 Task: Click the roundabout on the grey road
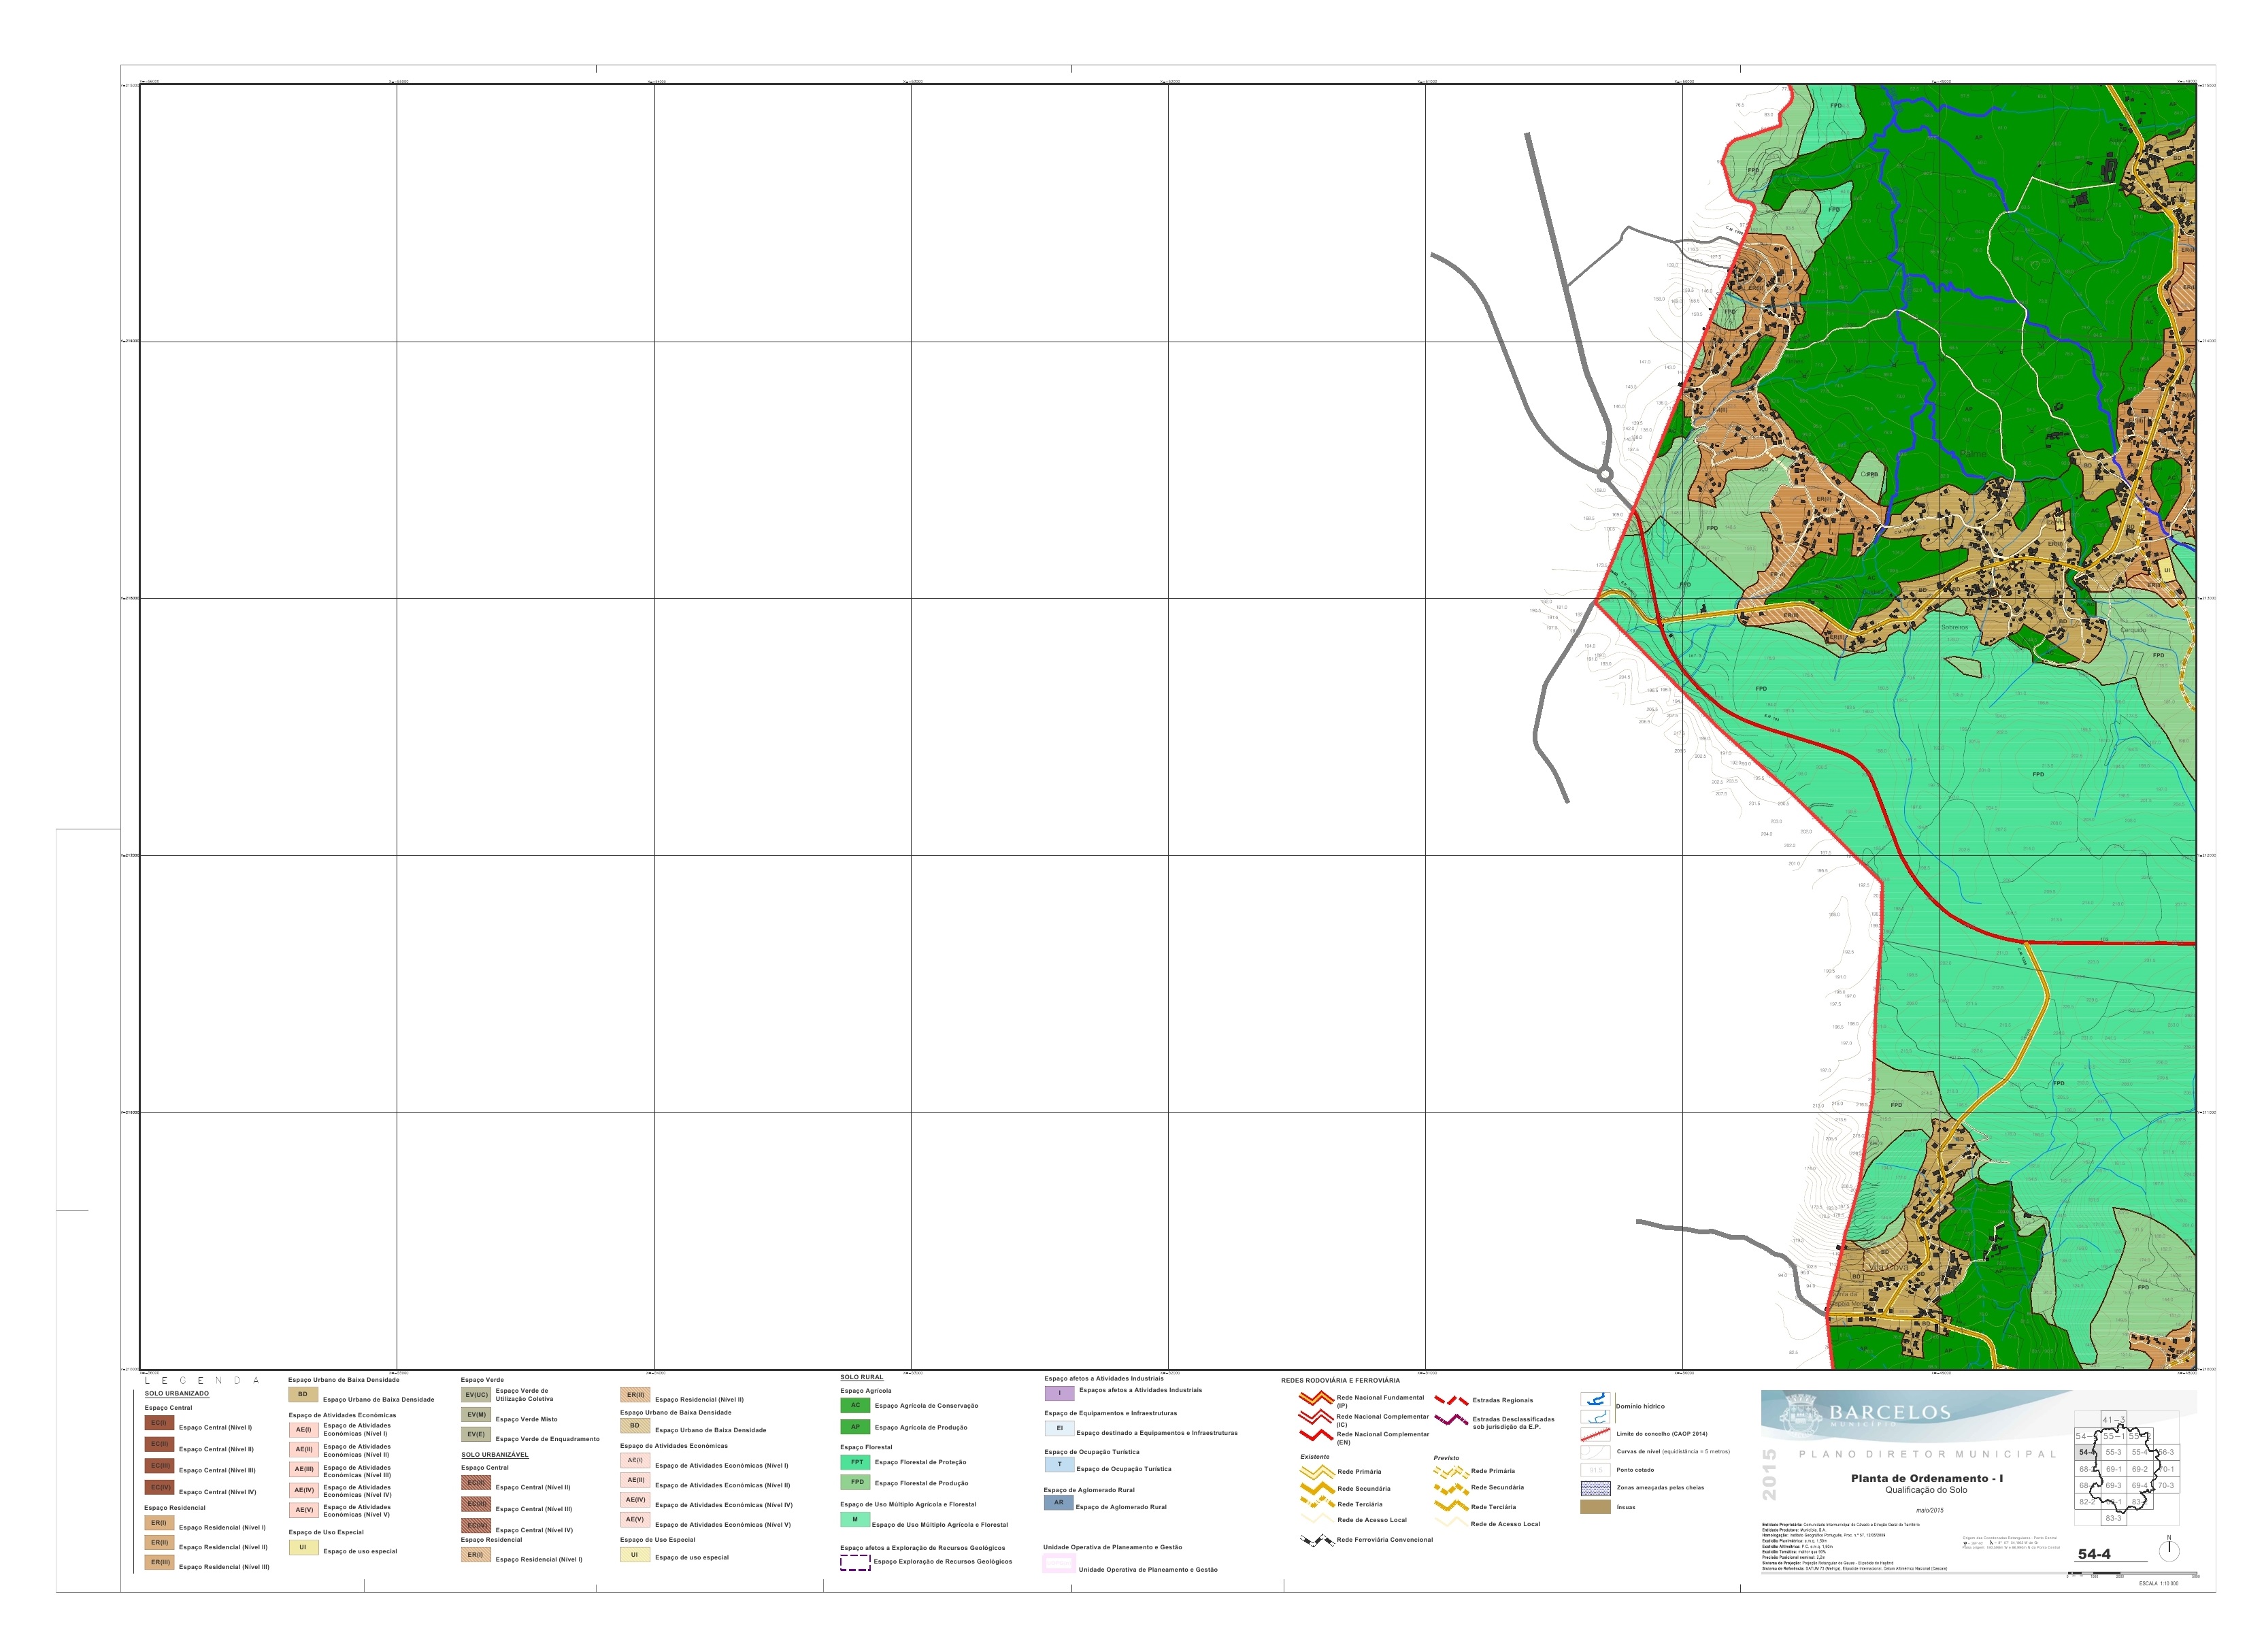point(1605,475)
